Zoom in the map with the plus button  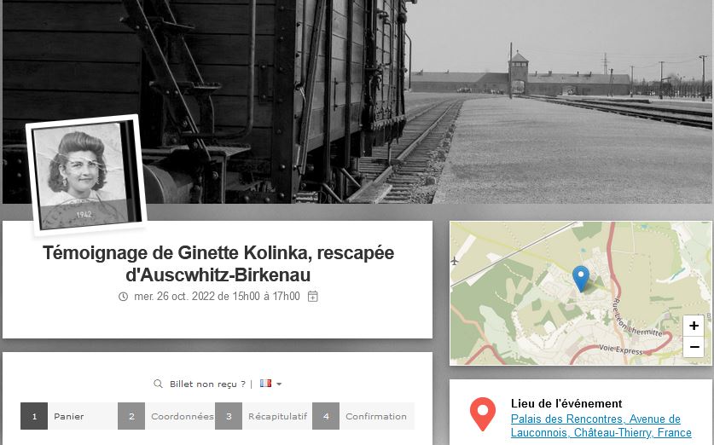point(694,326)
